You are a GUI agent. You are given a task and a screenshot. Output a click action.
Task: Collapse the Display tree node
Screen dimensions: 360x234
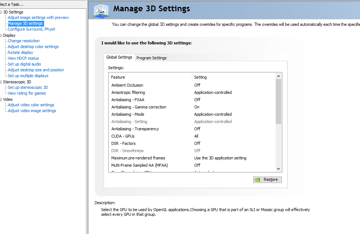click(x=1, y=36)
